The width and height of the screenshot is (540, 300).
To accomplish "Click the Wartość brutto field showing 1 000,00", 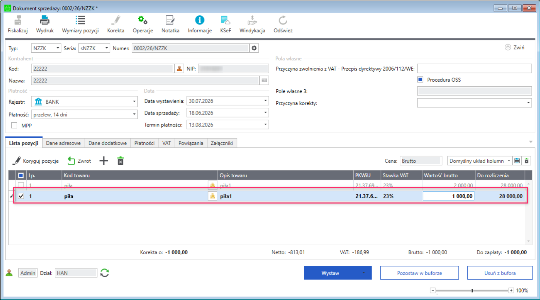I will (x=448, y=196).
